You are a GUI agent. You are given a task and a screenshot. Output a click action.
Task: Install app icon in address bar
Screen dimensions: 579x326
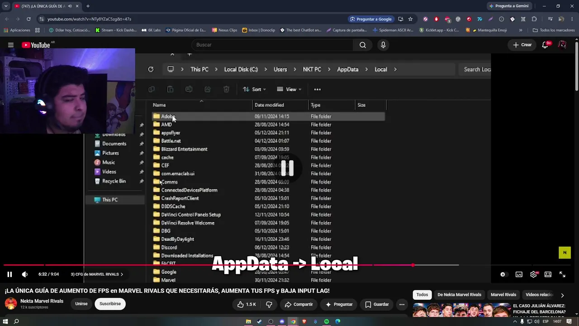[x=400, y=19]
